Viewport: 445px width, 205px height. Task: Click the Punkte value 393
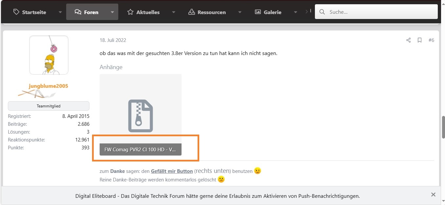coord(85,148)
